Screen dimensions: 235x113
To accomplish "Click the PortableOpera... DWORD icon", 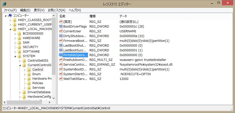I will click(x=61, y=55).
